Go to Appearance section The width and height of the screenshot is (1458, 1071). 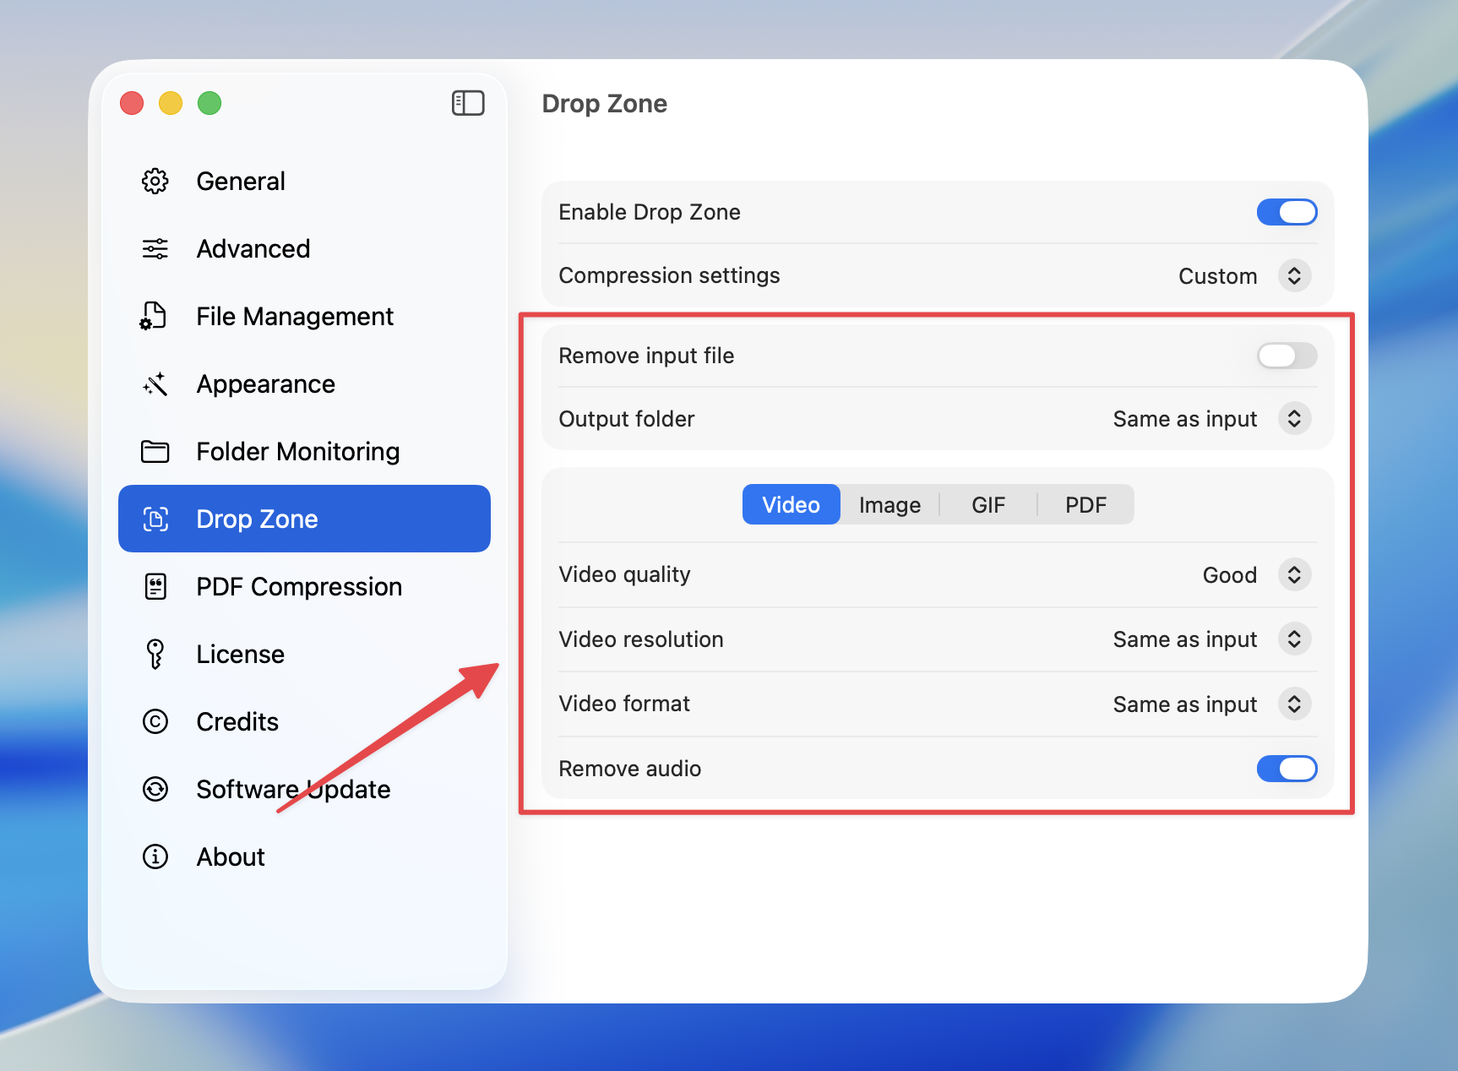(304, 383)
